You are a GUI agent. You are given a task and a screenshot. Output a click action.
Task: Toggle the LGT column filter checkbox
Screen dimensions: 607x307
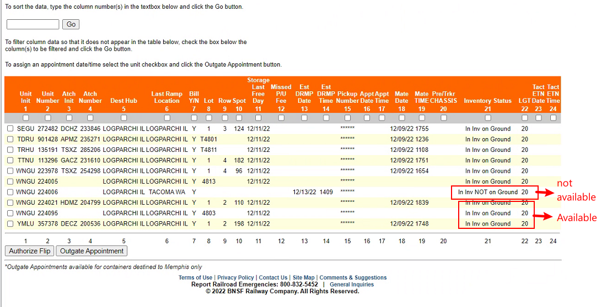[x=524, y=118]
